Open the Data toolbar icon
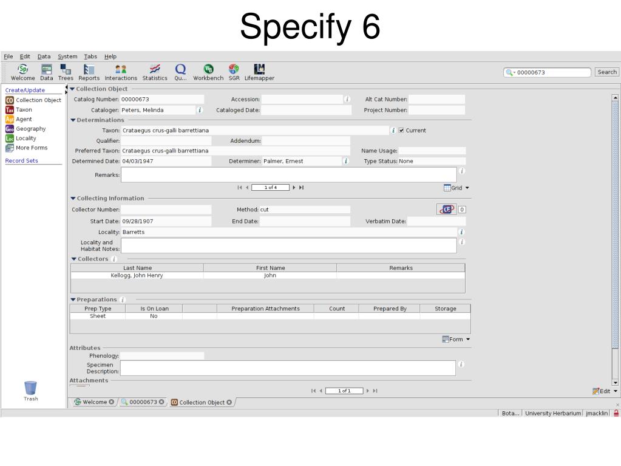The image size is (621, 466). 46,72
